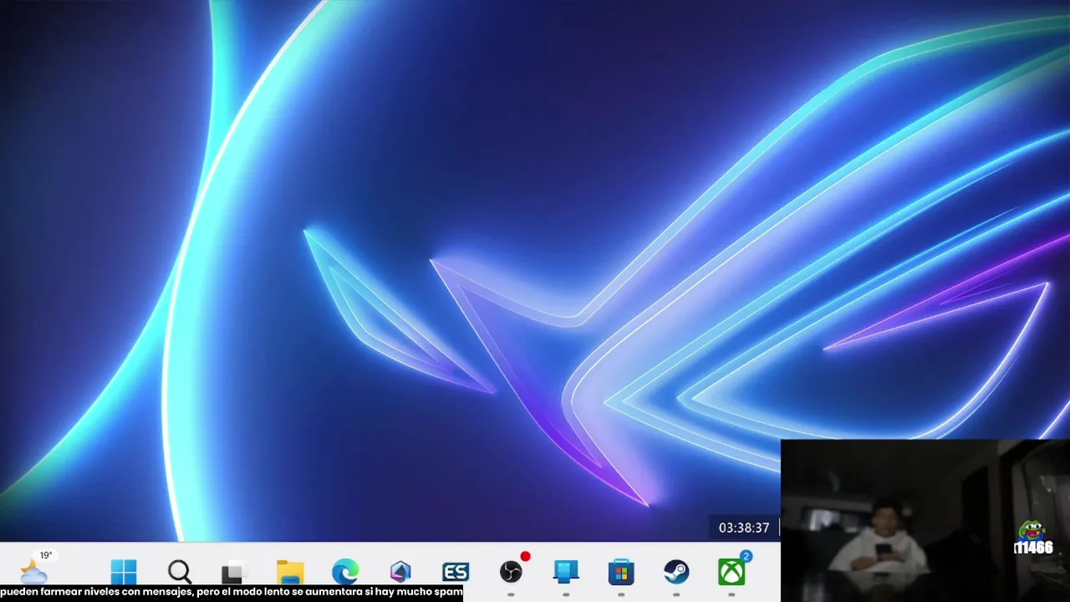This screenshot has height=602, width=1070.
Task: Open Xbox app with notification badge
Action: click(732, 572)
